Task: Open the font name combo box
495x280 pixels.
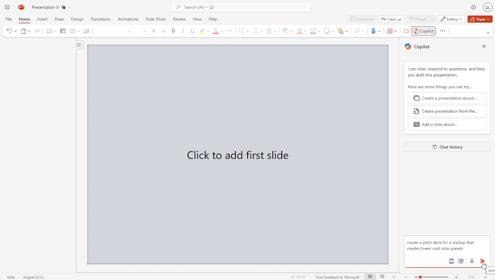Action: 113,31
